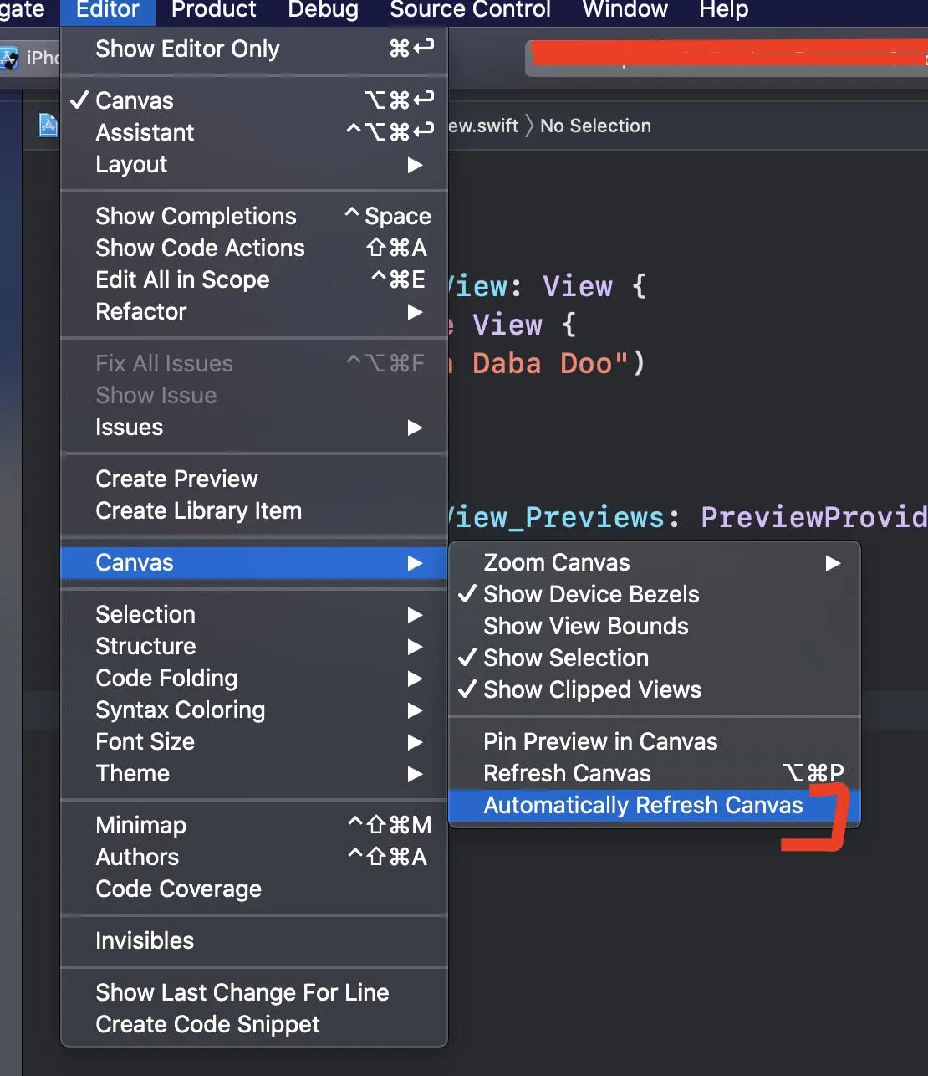Viewport: 928px width, 1076px height.
Task: Open the Source Control menu
Action: (x=470, y=10)
